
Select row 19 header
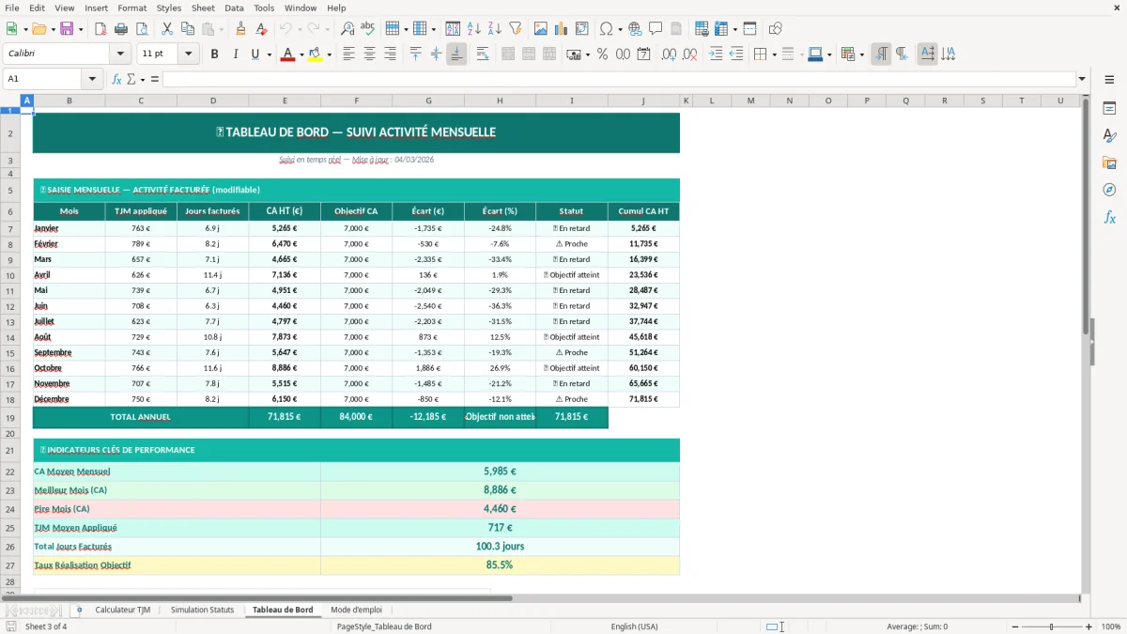[10, 417]
